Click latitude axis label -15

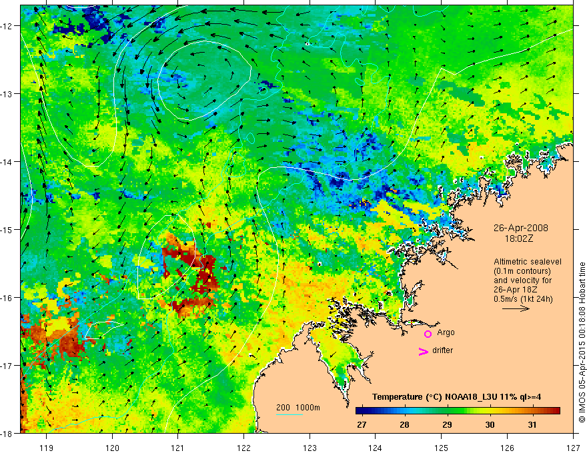[7, 229]
